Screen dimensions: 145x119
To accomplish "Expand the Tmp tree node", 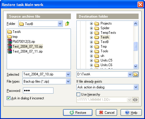I will click(91, 47).
